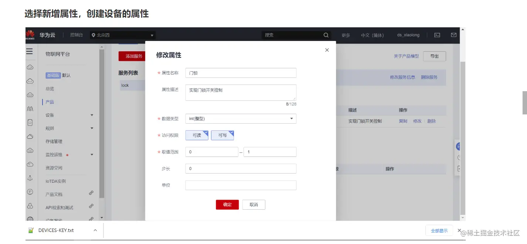527x244 pixels.
Task: Click the 属性描述 text area
Action: (241, 93)
